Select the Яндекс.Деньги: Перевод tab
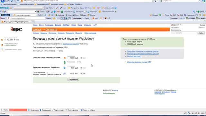This screenshot has width=206, height=116. (x=16, y=22)
